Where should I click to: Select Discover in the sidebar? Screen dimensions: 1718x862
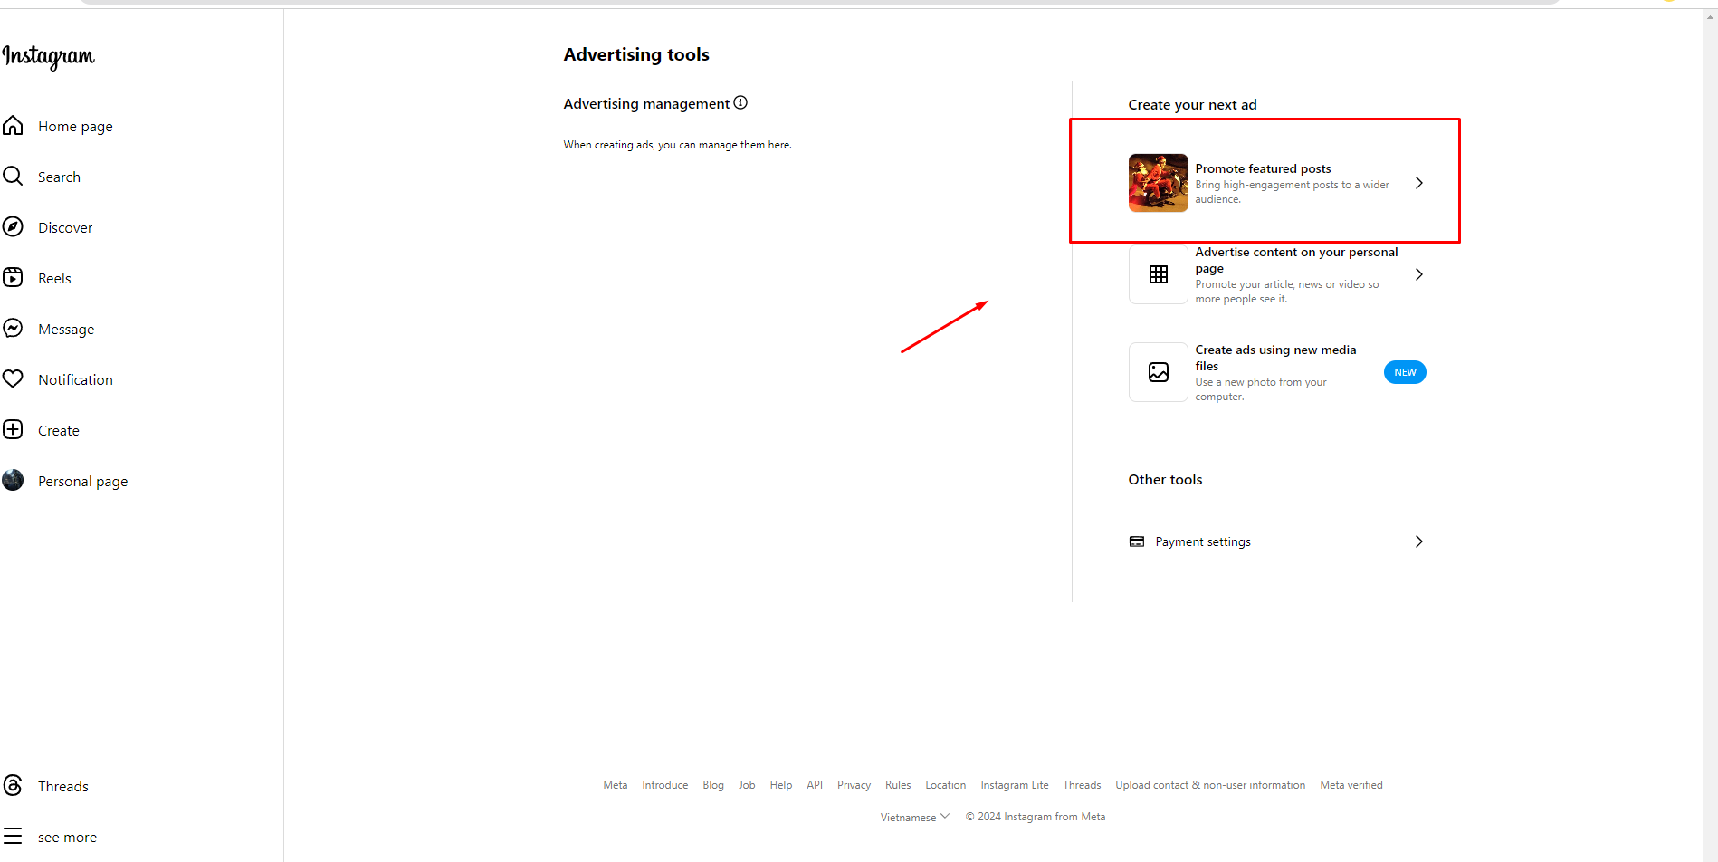65,228
